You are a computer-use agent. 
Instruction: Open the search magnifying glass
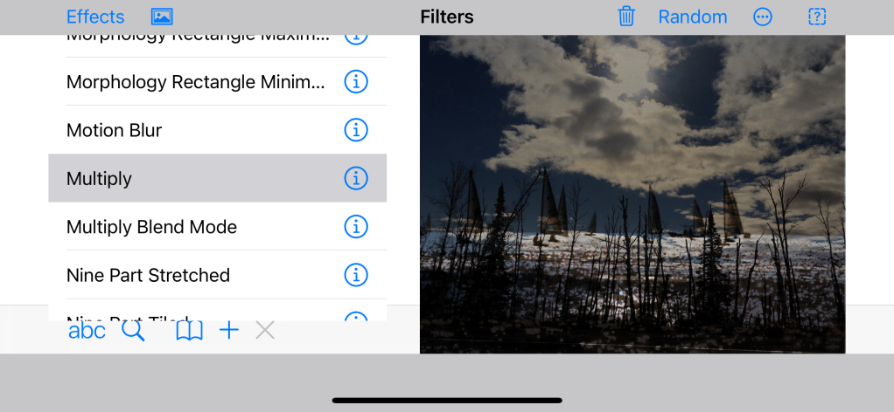[133, 330]
